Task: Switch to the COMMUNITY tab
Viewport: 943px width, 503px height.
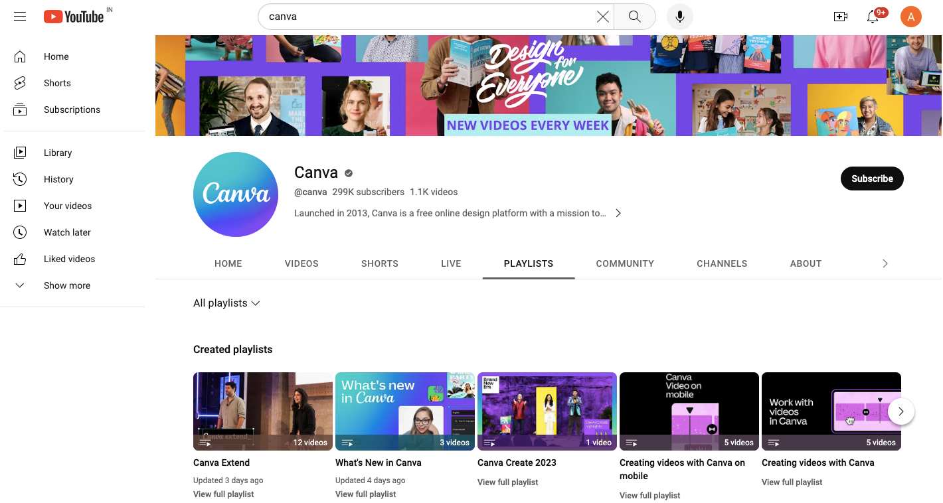Action: (625, 263)
